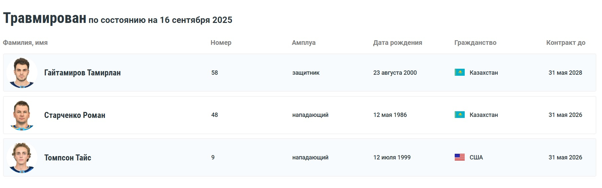This screenshot has height=188, width=602.
Task: Sort by Фамилия, имя column header
Action: 25,43
